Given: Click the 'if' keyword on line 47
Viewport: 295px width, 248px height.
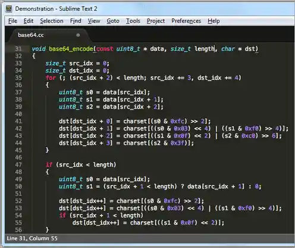Looking at the screenshot, I should 49,165.
